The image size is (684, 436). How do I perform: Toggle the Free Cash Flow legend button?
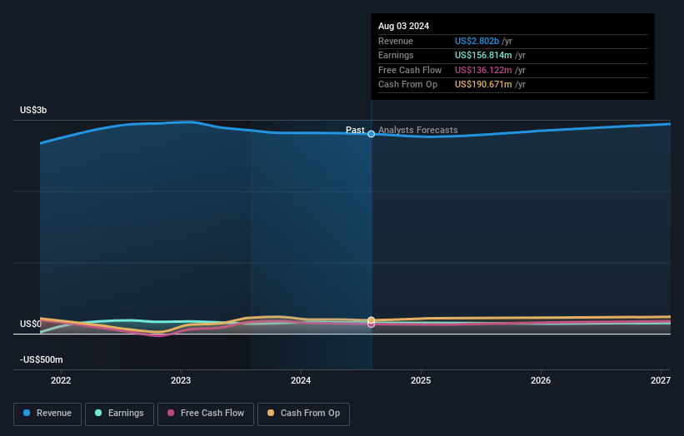[206, 414]
